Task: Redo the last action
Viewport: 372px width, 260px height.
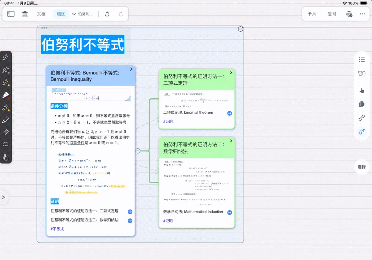Action: pyautogui.click(x=121, y=14)
